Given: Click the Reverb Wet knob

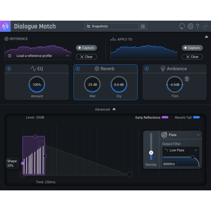Looking at the screenshot, I should [92, 84].
